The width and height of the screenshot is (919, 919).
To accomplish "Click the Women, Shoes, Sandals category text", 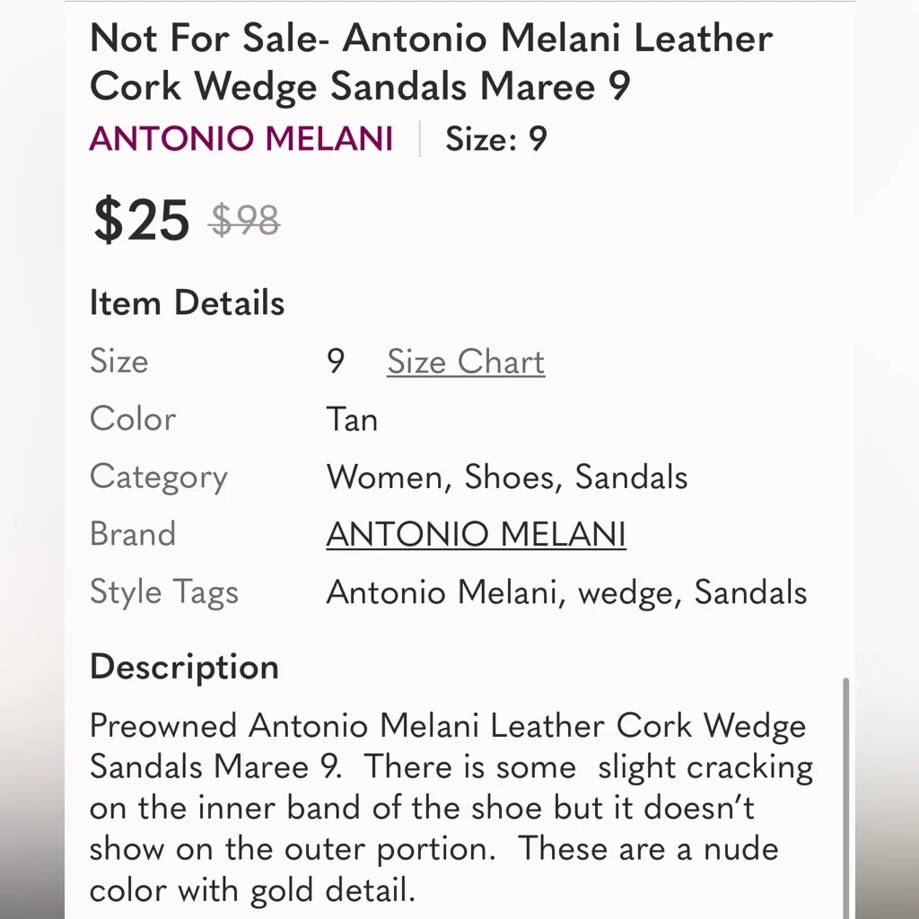I will [x=507, y=477].
